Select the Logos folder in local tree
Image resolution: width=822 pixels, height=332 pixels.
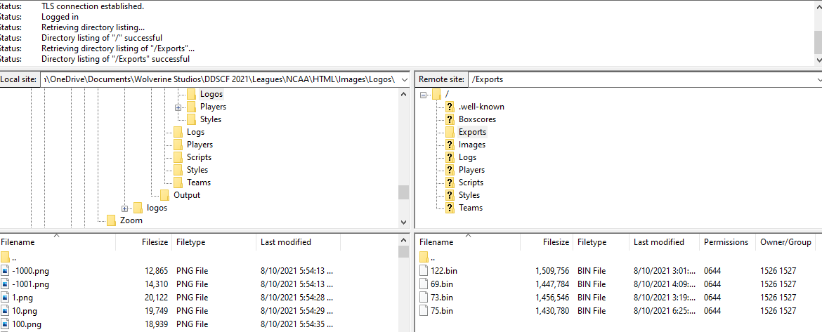211,94
